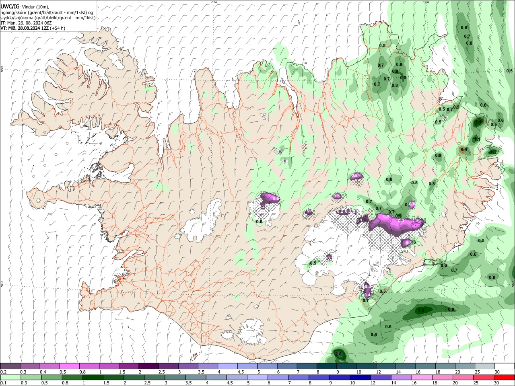Click the magenta 1–1.5 snow legend swatch
Screen dimensions: 515x386
(x=109, y=366)
